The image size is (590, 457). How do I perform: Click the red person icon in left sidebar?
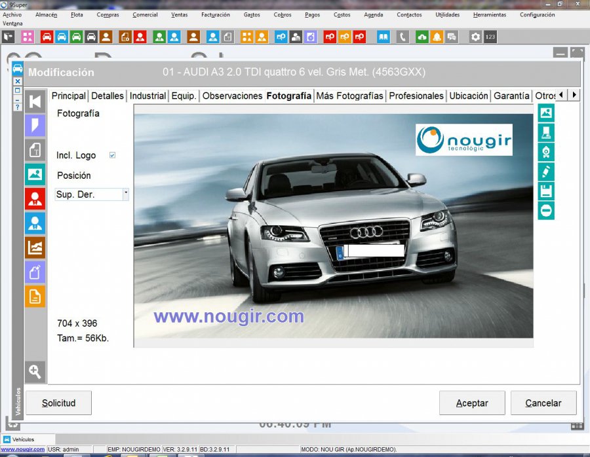(35, 199)
